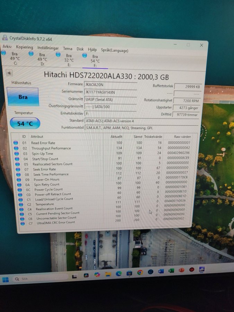234x312 pixels.
Task: Select the Reallocated Sectors Count row
Action: (102, 164)
